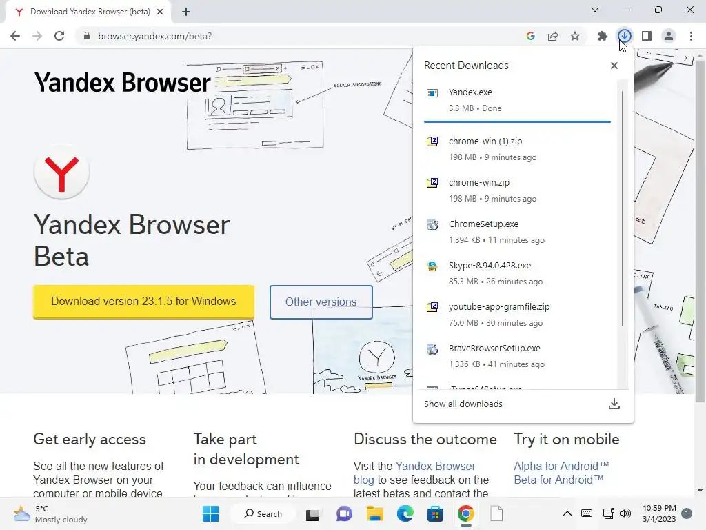This screenshot has height=530, width=706.
Task: Bookmark this tab with star icon
Action: tap(575, 36)
